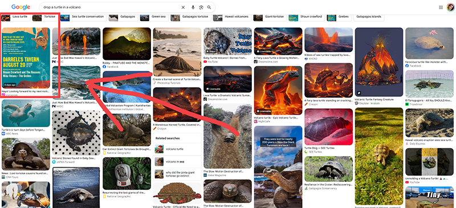Open the 'Monstrous Horned Turtle' Craiyon image
The image size is (456, 208).
177,105
